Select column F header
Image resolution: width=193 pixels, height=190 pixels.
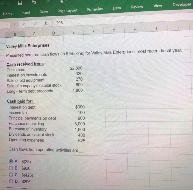93,31
